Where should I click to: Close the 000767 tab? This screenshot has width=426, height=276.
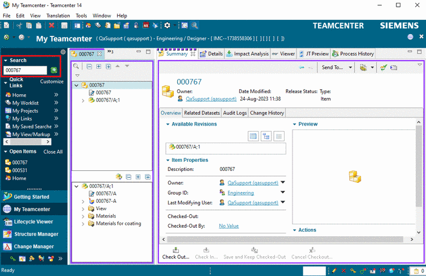pos(100,54)
